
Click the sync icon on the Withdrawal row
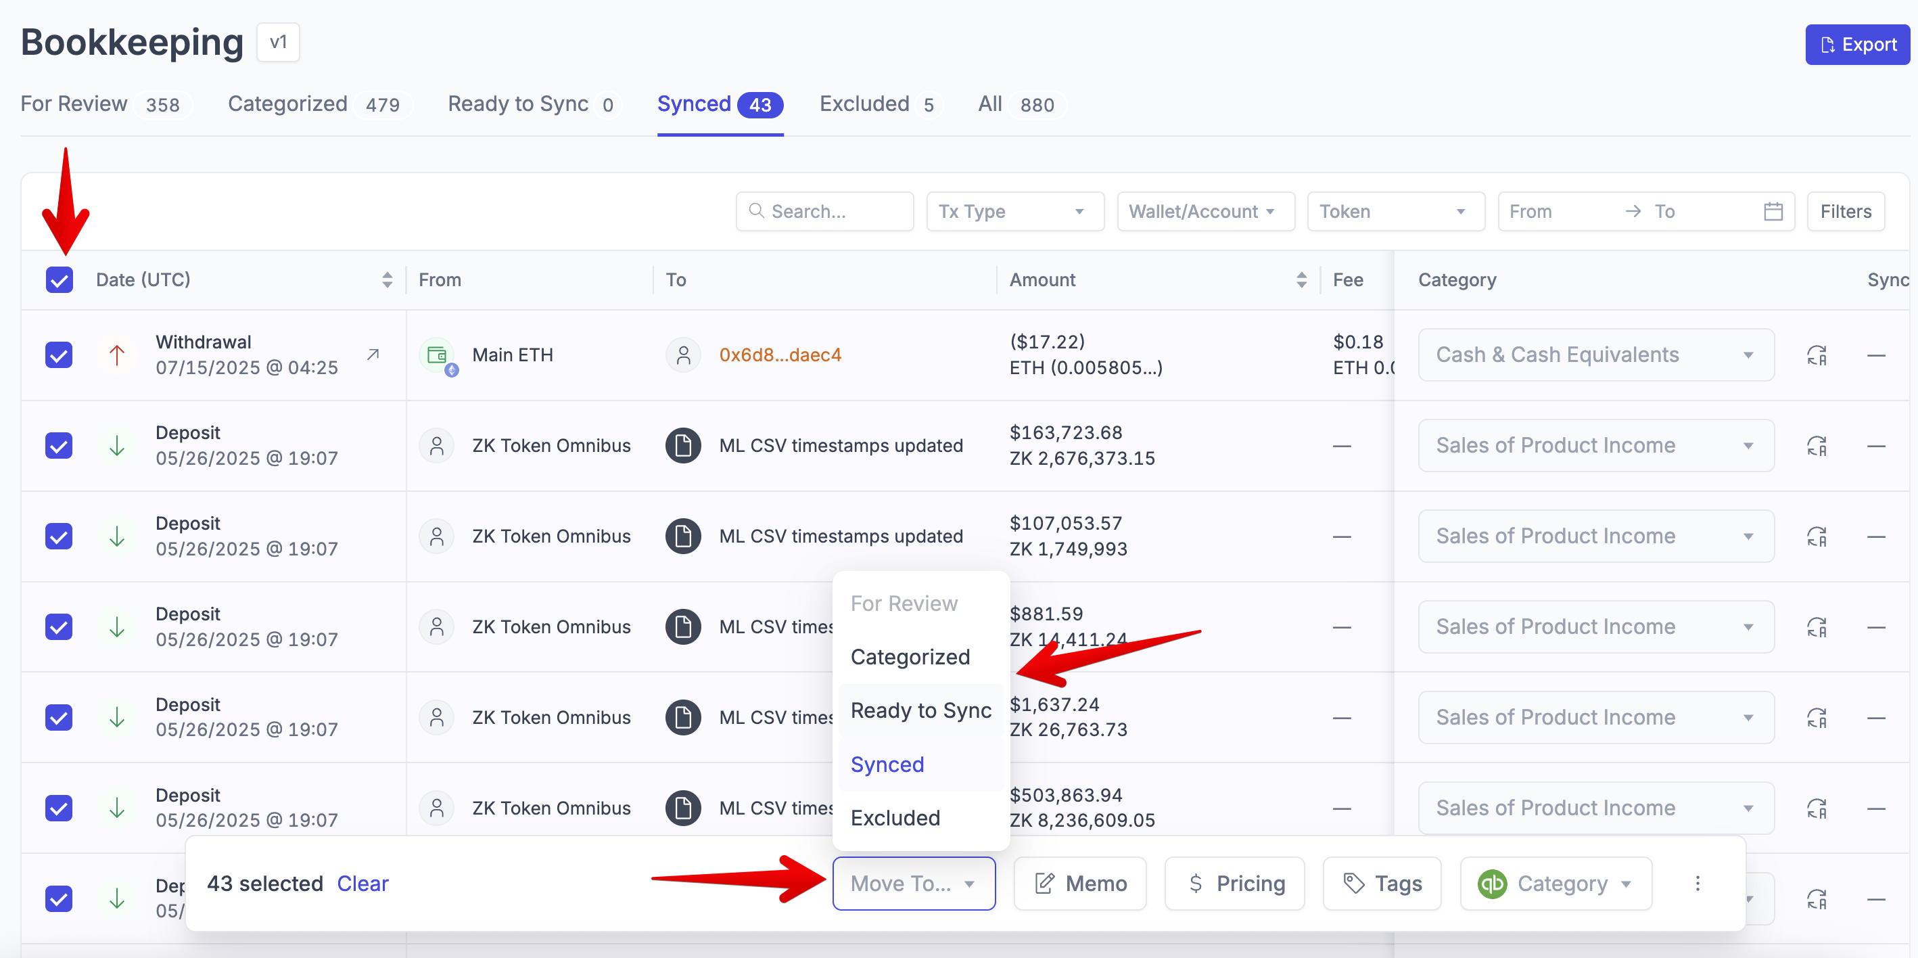tap(1816, 355)
